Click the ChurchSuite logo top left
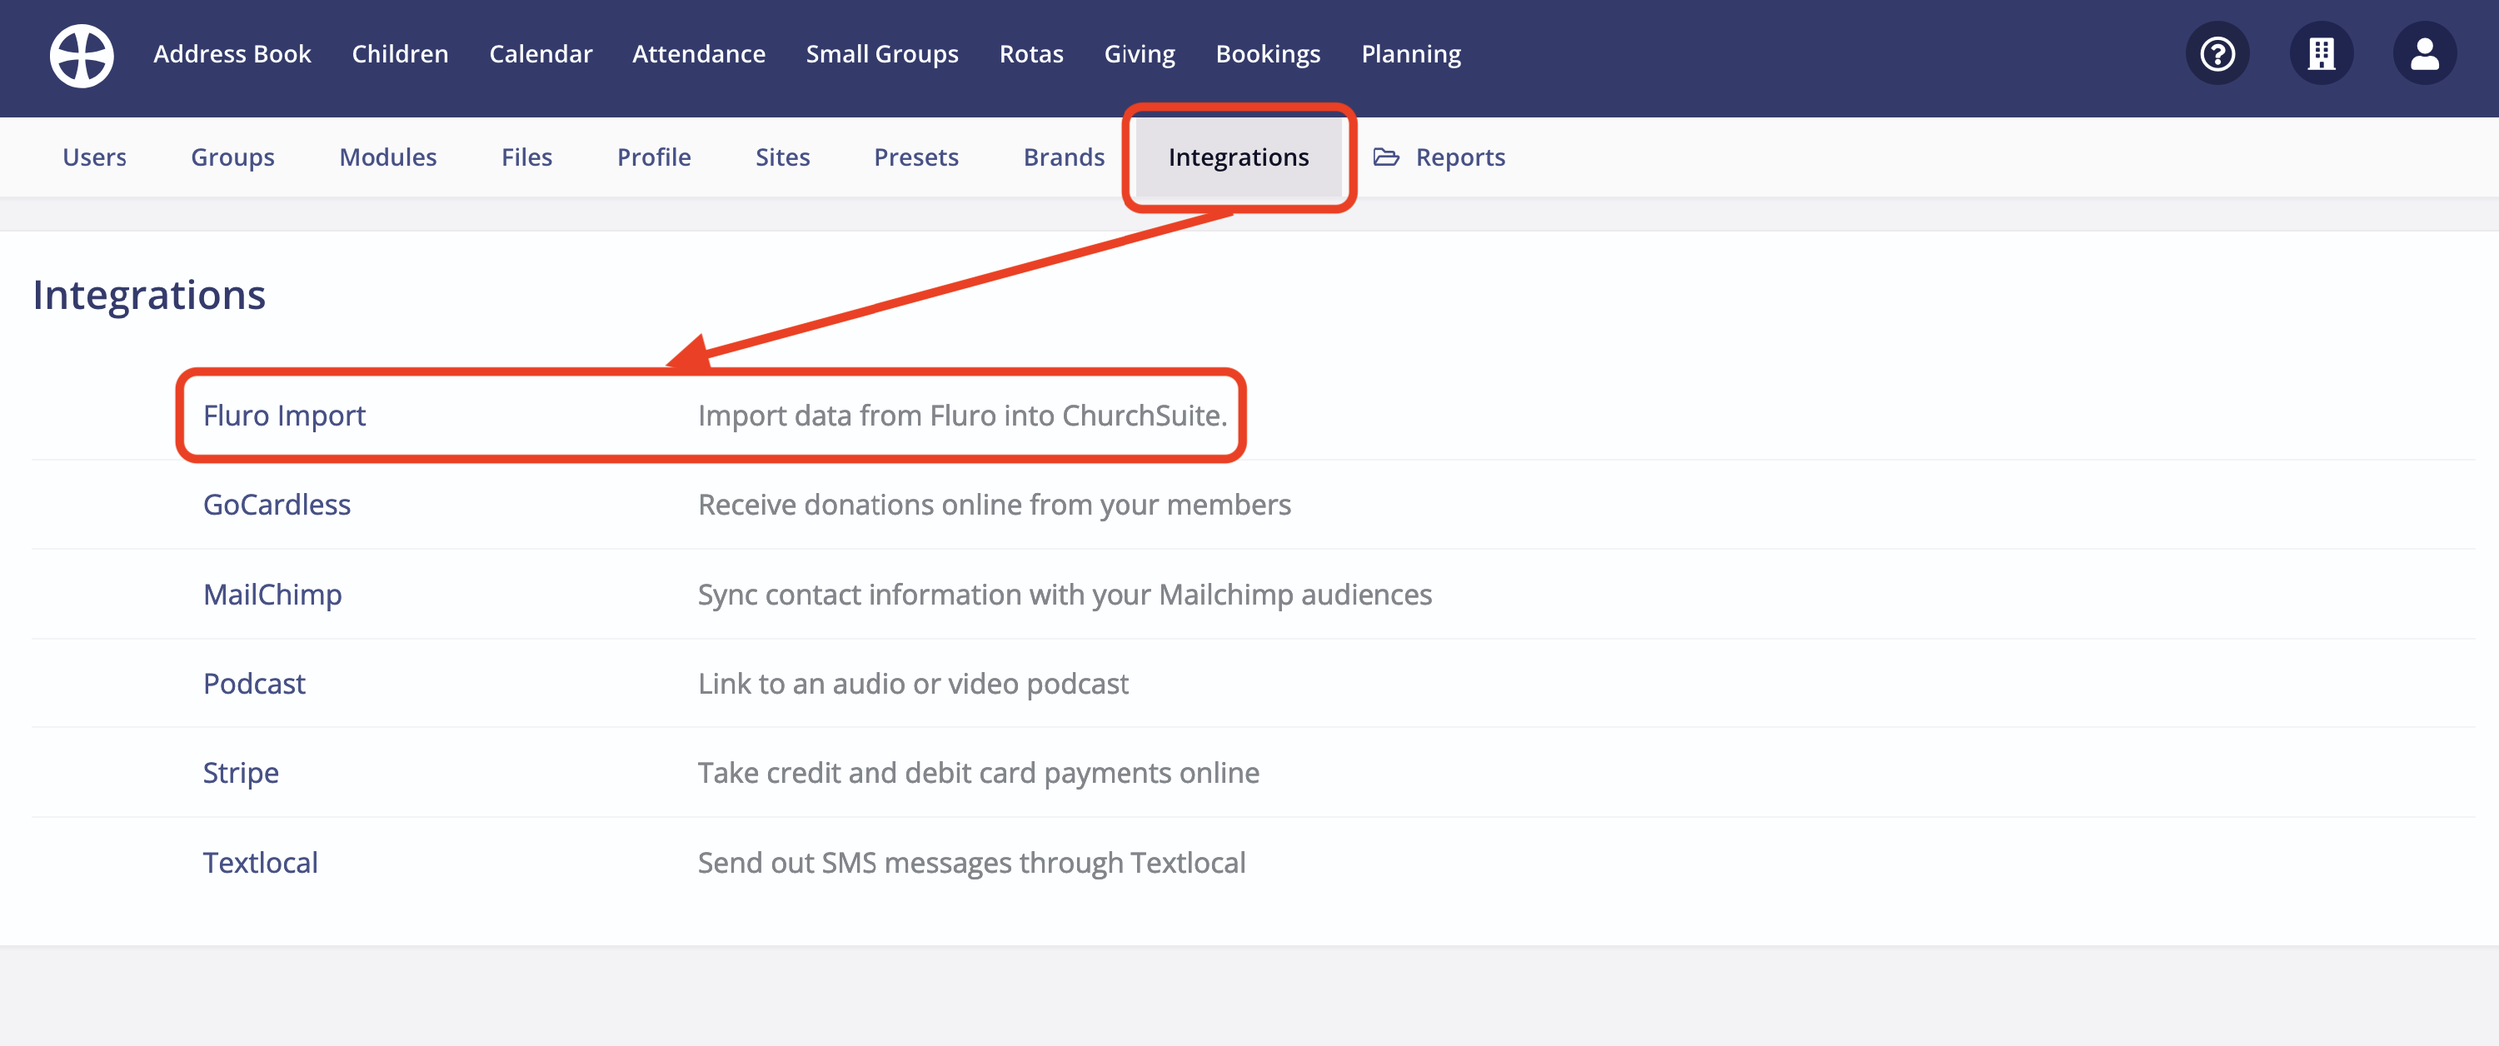This screenshot has width=2499, height=1046. click(82, 55)
